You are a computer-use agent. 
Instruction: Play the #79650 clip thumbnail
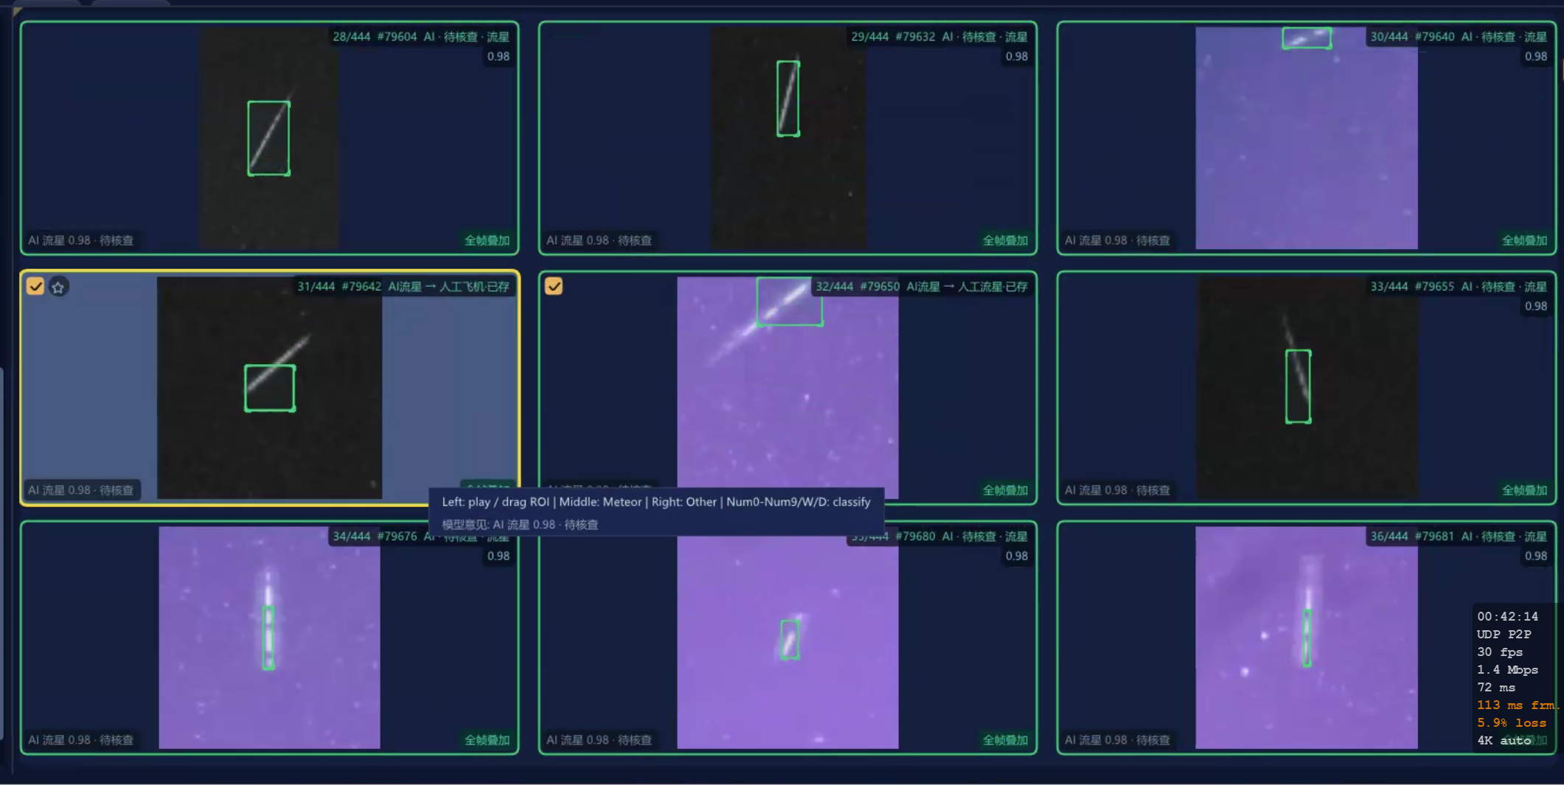788,388
